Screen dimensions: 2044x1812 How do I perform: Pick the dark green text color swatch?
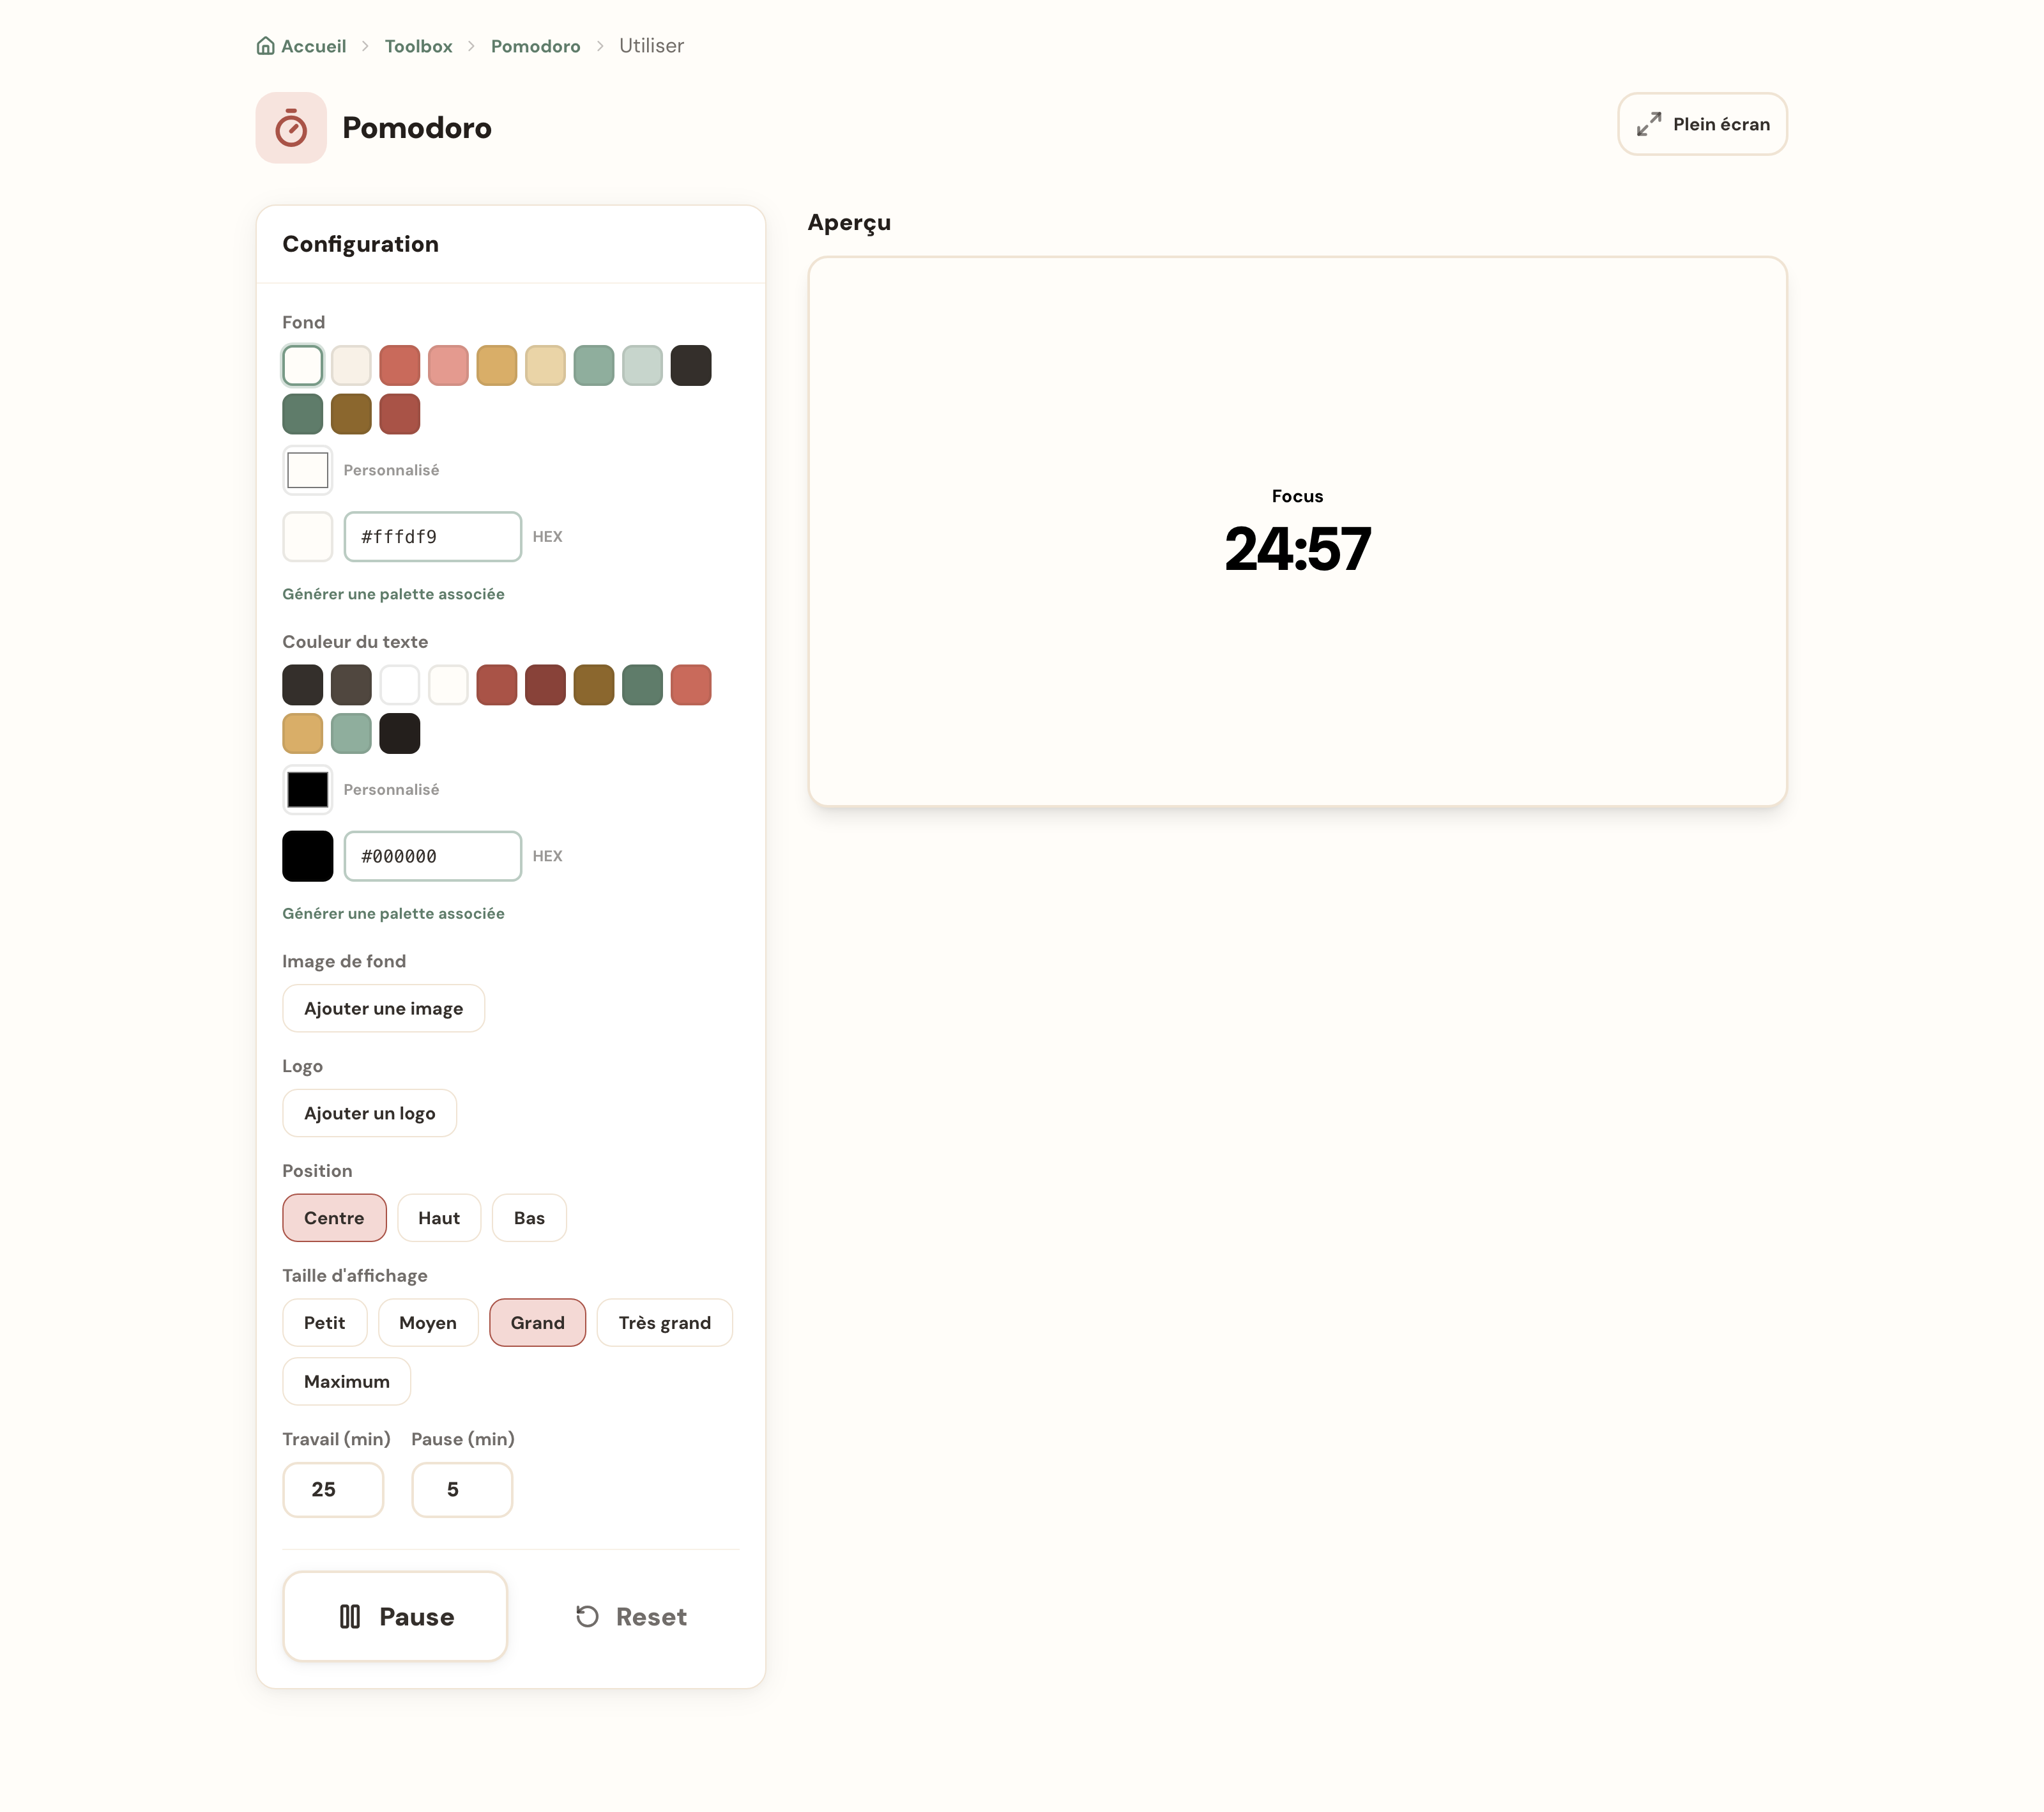coord(642,686)
